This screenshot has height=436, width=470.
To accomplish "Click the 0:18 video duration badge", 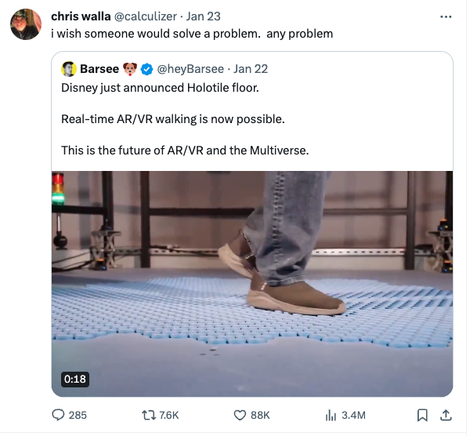I will [75, 379].
